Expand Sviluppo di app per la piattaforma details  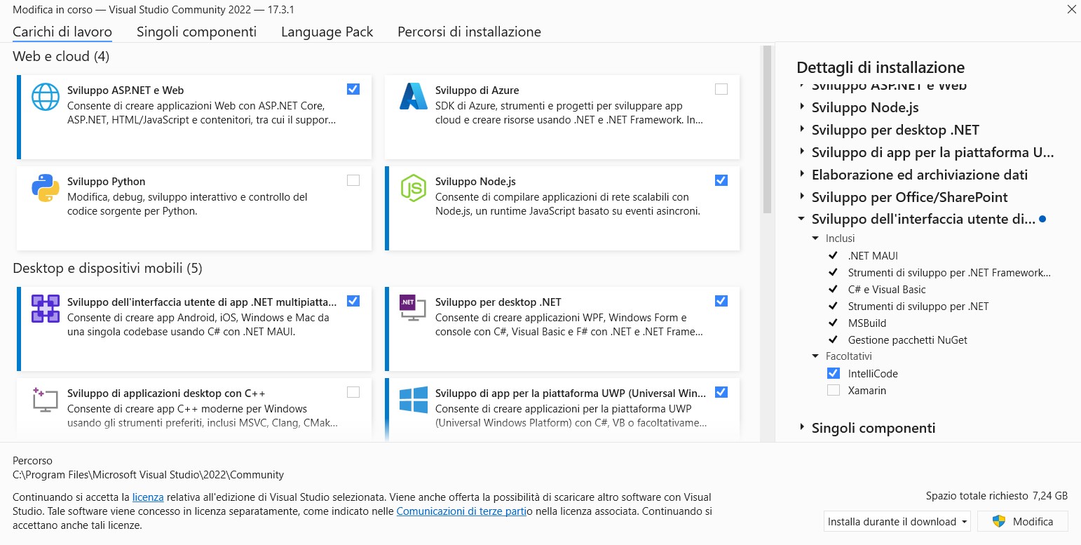802,153
